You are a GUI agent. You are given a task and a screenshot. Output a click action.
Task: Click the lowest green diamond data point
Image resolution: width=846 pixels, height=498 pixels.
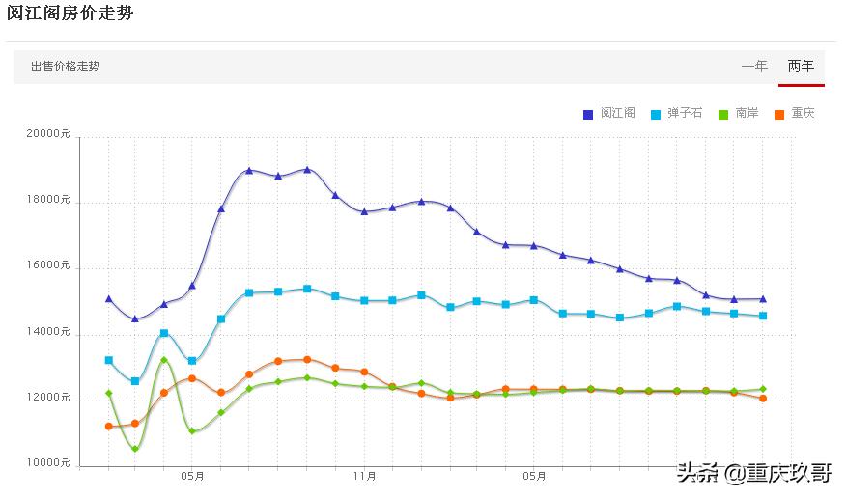pyautogui.click(x=135, y=448)
